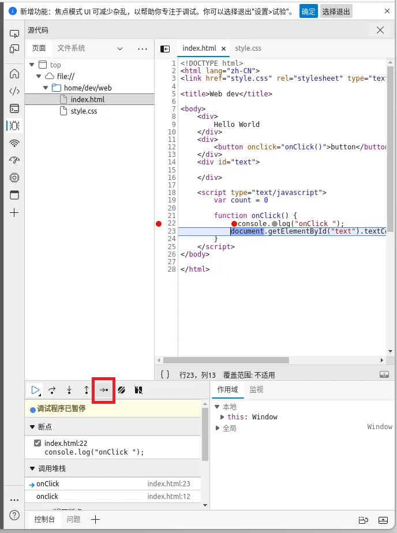Screen dimensions: 397x533
Task: Click the coverage download icon in status bar
Action: [384, 374]
